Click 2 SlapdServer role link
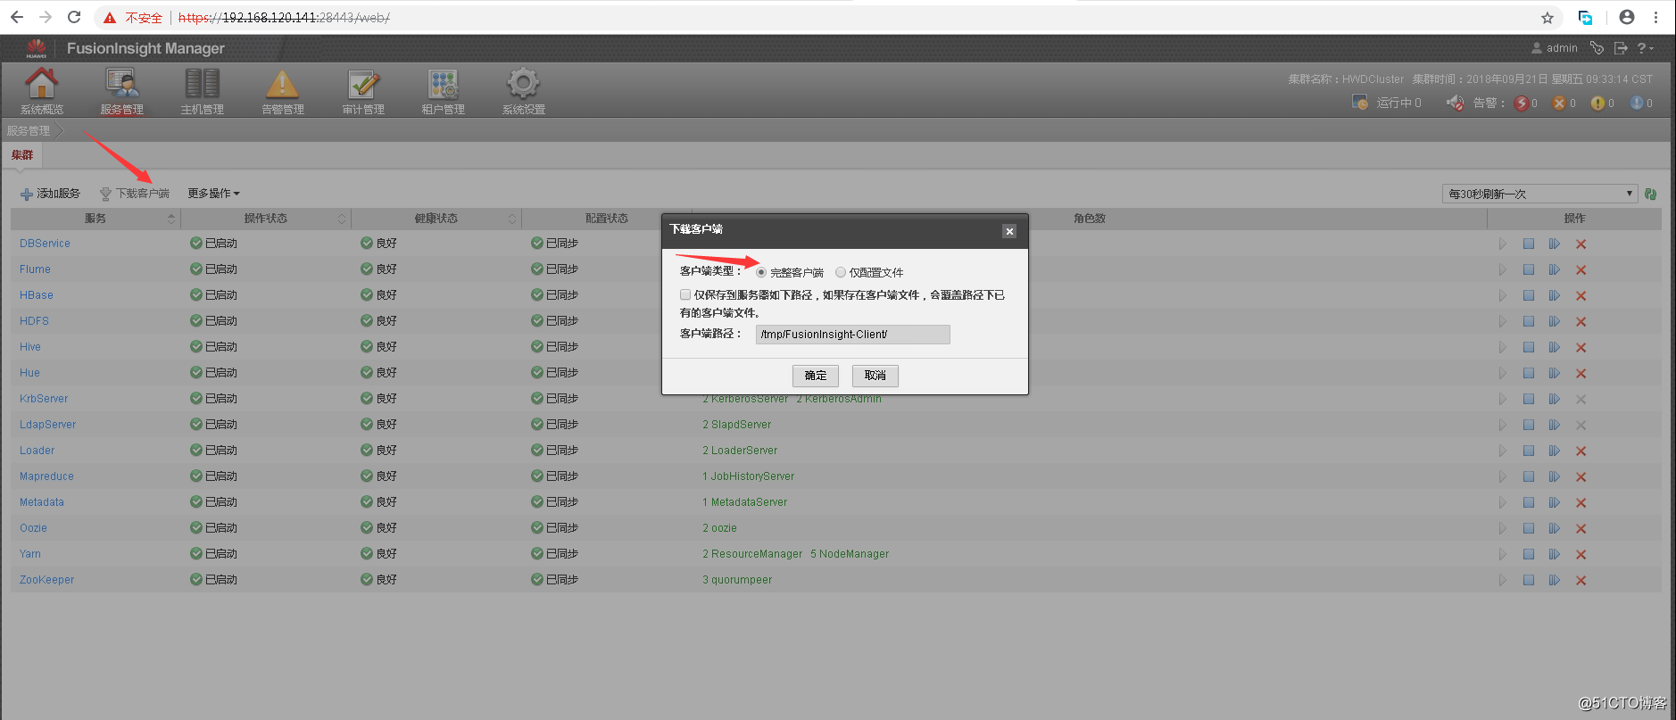The width and height of the screenshot is (1676, 720). click(736, 425)
